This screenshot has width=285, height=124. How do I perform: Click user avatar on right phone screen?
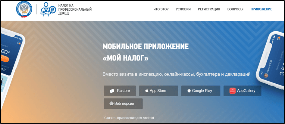click(x=266, y=75)
